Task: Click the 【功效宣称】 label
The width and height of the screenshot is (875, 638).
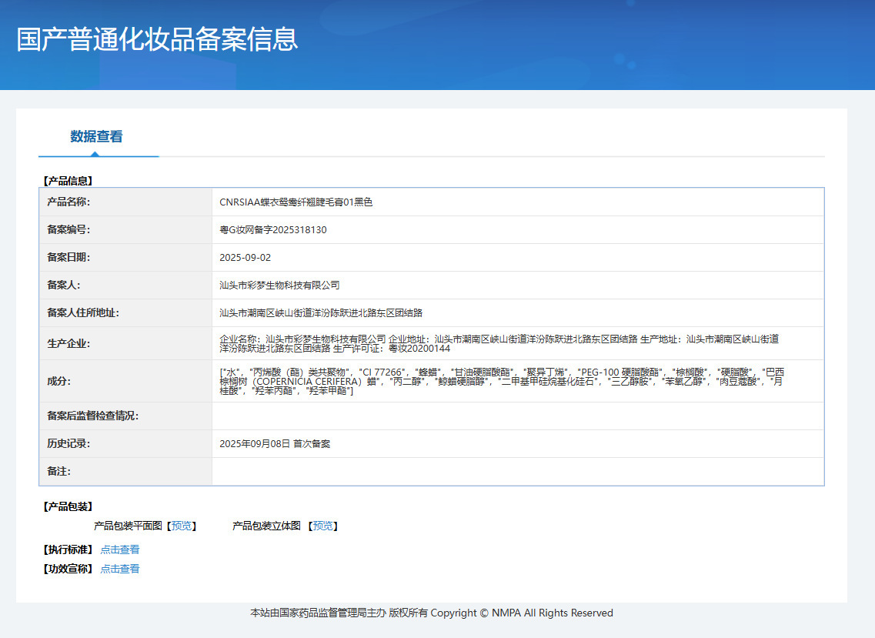Action: pyautogui.click(x=68, y=569)
